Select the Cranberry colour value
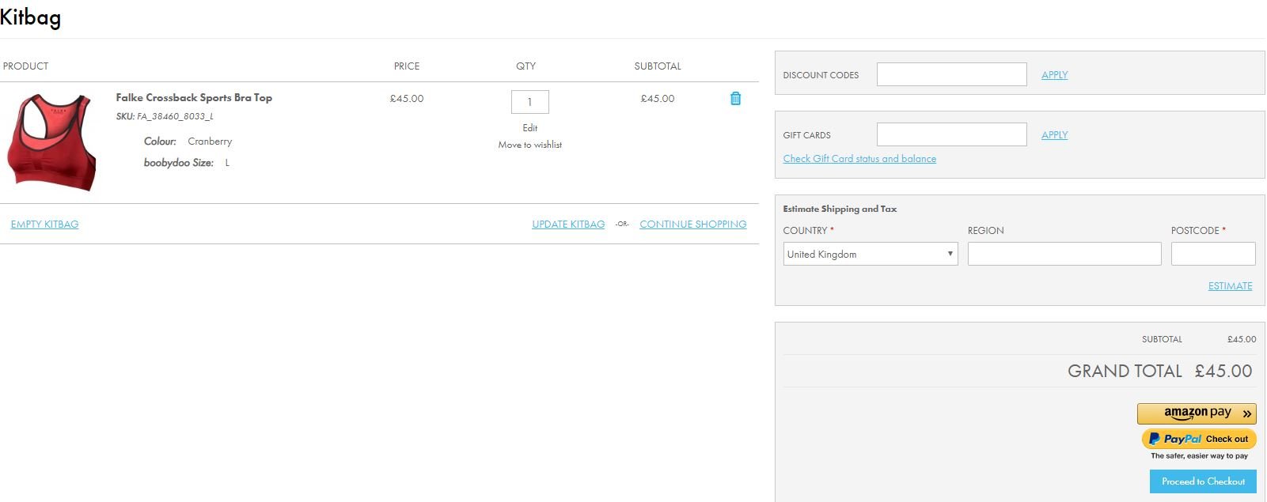Screen dimensions: 1267x502 (x=210, y=142)
